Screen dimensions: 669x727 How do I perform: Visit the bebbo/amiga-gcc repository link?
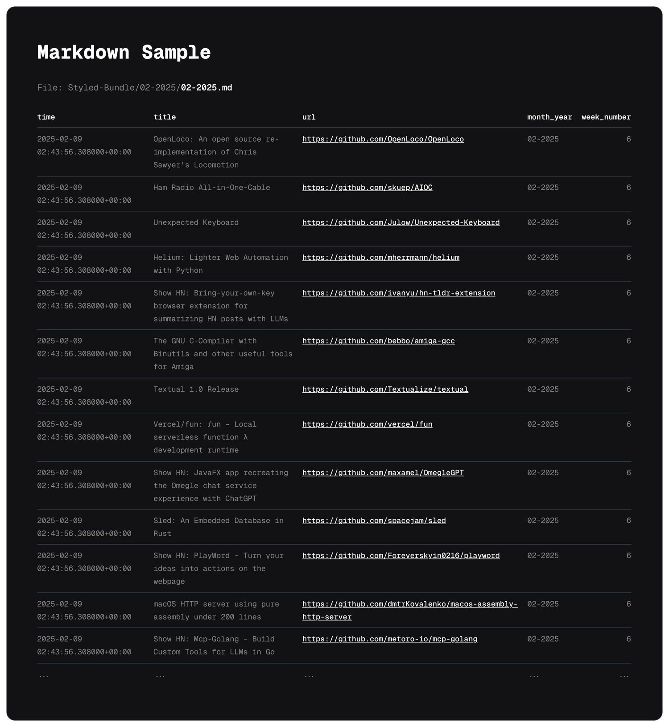coord(378,341)
